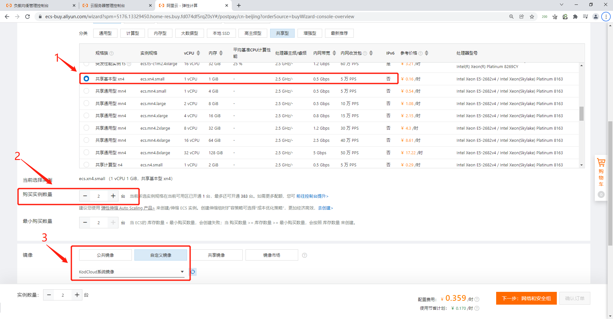The image size is (613, 319).
Task: Select the ecs.mn4.xlarge instance radio
Action: coord(86,115)
